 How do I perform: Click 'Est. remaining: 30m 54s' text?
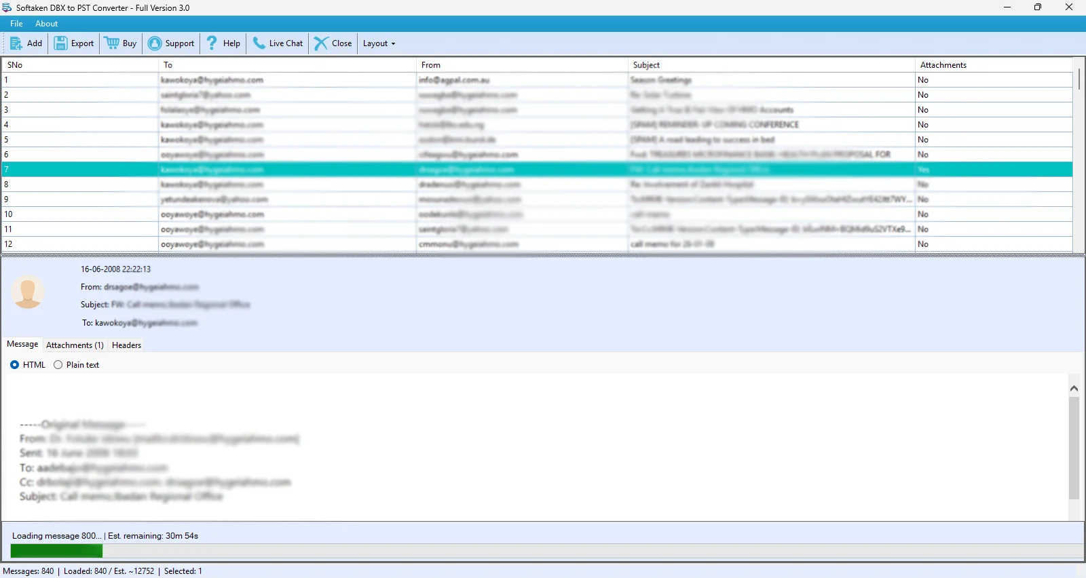pyautogui.click(x=153, y=536)
